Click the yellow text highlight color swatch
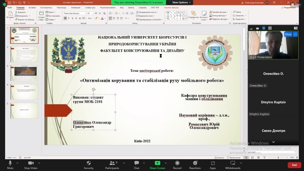 point(96,18)
